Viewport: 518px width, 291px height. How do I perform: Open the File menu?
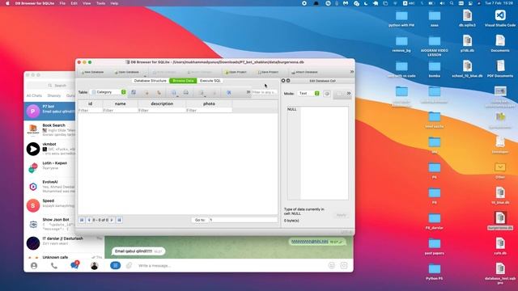(x=62, y=3)
